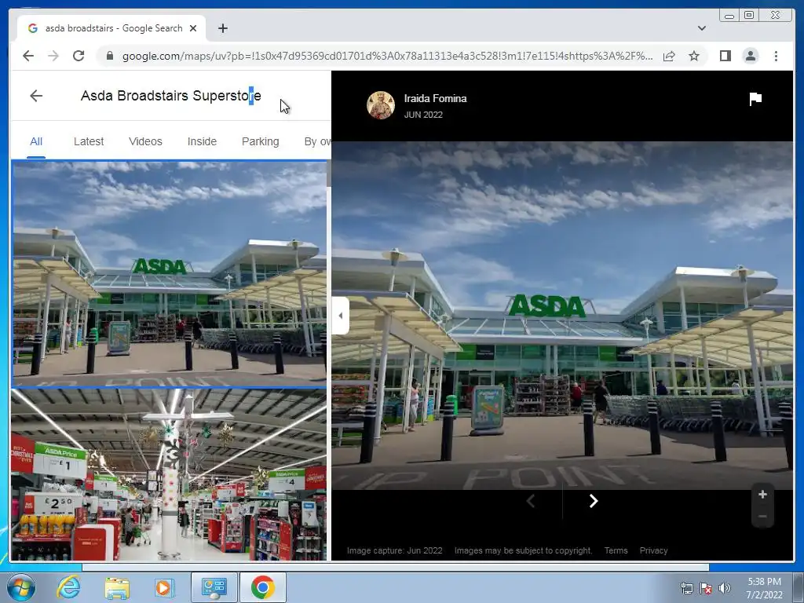Open the Parking photos tab
This screenshot has width=804, height=603.
click(261, 141)
